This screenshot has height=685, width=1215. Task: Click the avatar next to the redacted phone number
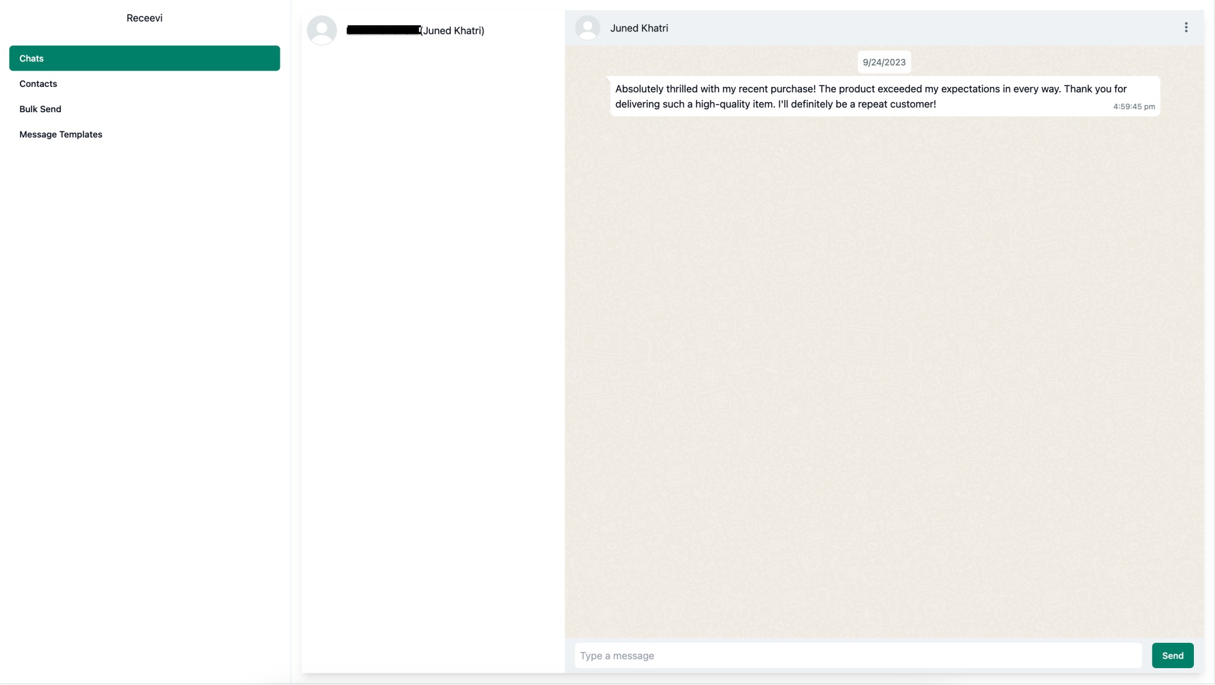[x=322, y=30]
